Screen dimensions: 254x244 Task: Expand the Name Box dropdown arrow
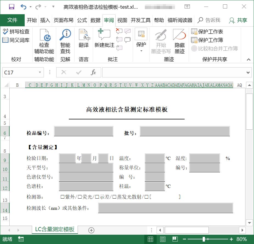point(40,72)
